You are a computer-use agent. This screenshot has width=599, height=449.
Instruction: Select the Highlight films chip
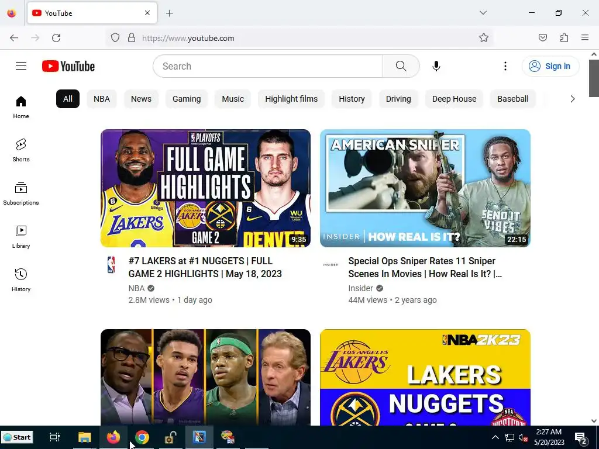coord(291,99)
